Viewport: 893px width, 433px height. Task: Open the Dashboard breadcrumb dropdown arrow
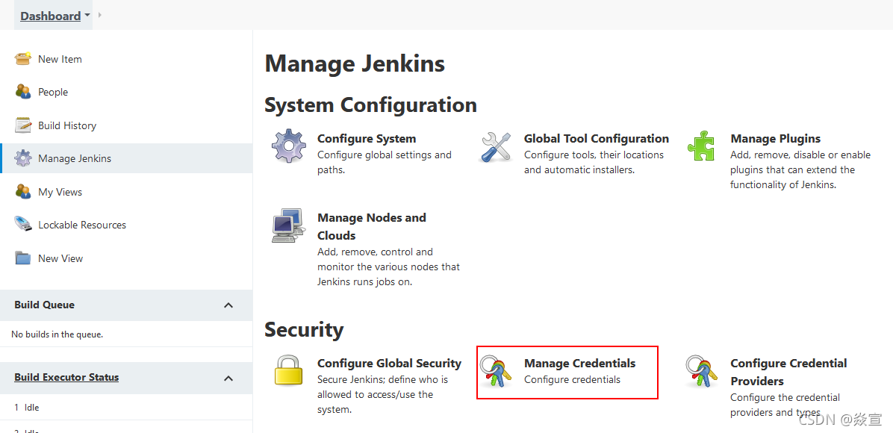[87, 16]
